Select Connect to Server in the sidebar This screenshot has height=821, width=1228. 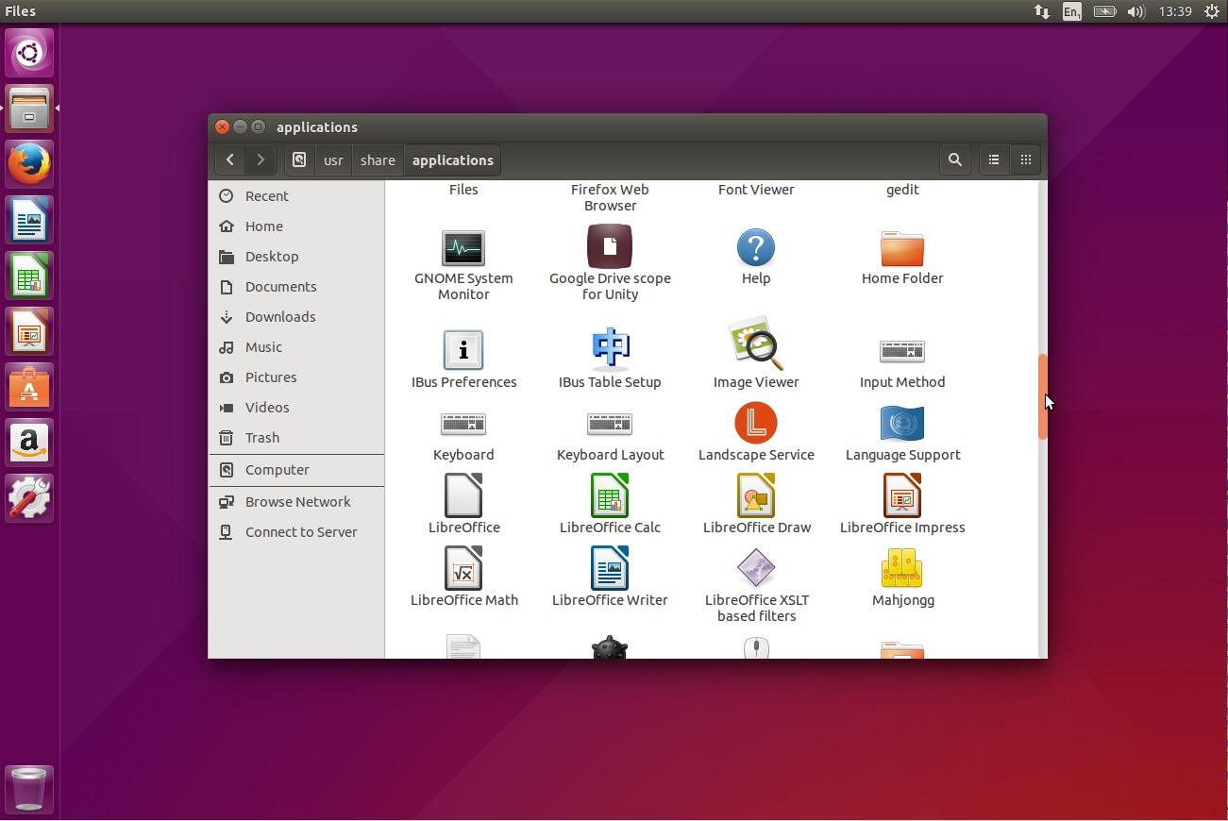300,532
